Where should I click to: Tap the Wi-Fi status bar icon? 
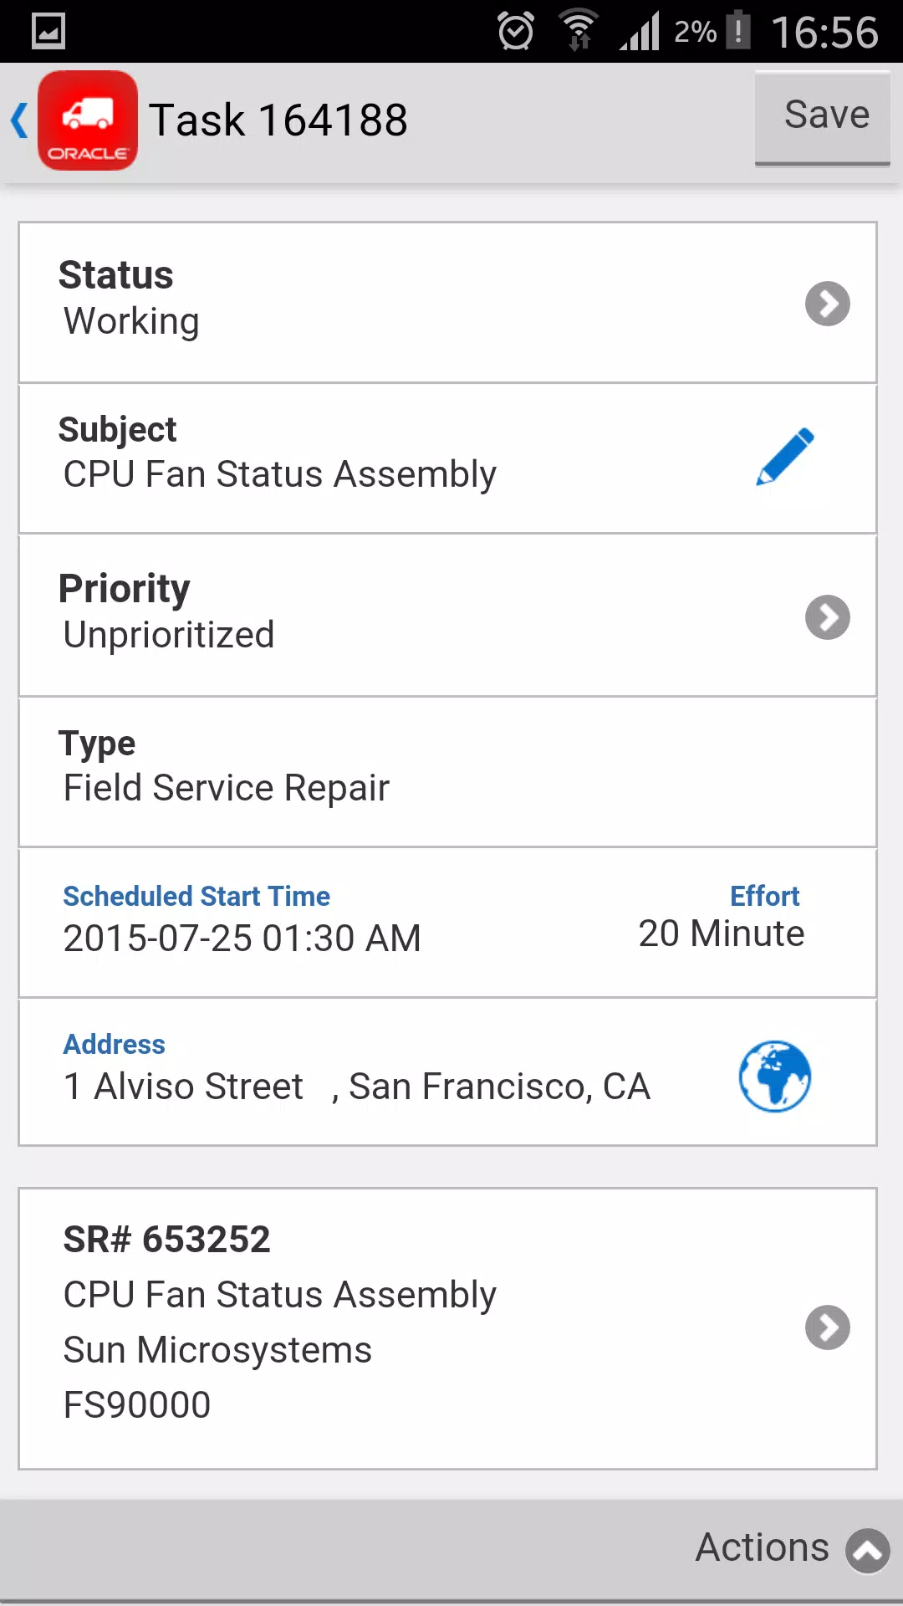coord(578,31)
